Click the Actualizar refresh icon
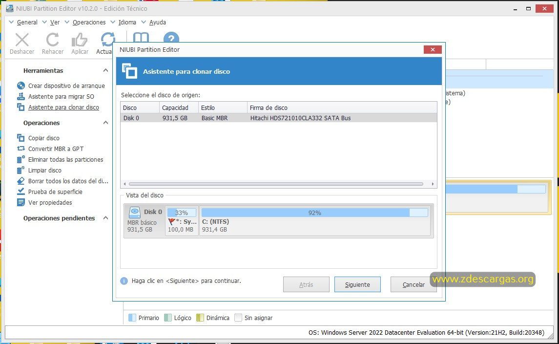Image resolution: width=559 pixels, height=344 pixels. tap(108, 40)
